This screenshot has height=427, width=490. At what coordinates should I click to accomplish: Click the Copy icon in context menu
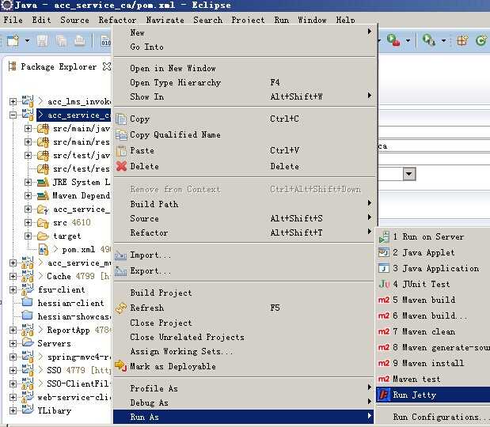(121, 119)
